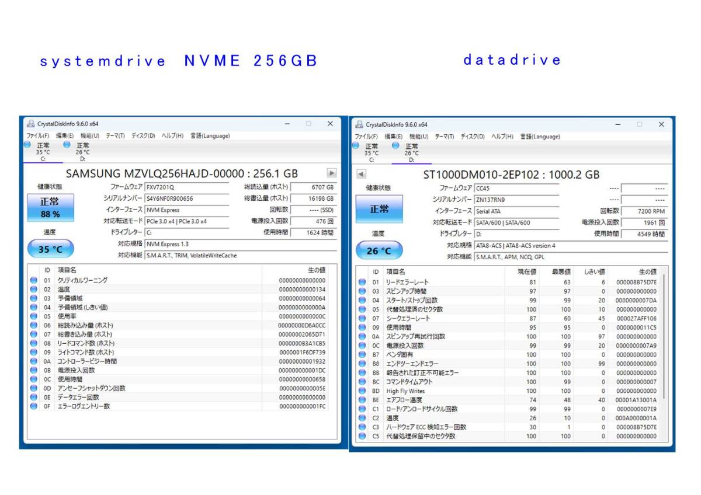Open 言語(Language) menu in left window
701x495 pixels.
(x=210, y=136)
